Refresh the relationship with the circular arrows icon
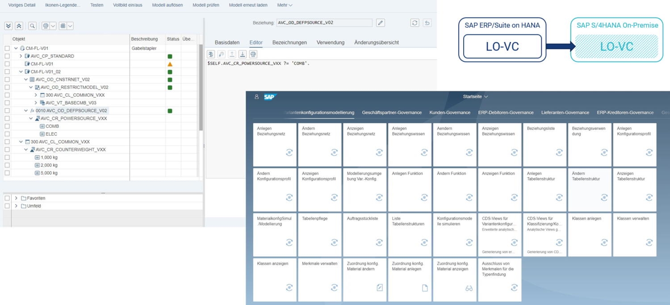Viewport: 670px width, 305px height. coord(415,23)
